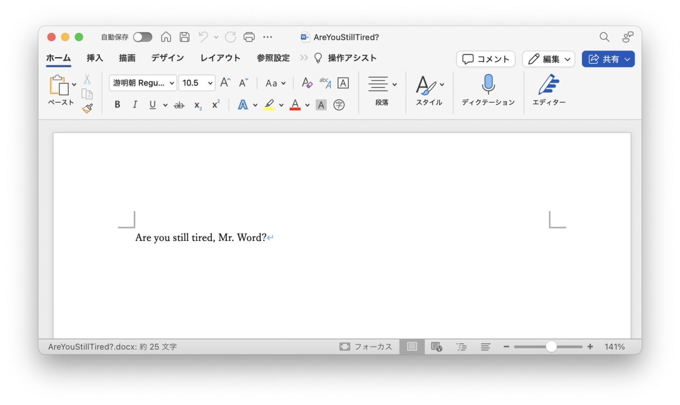
Task: Copy selection with the copy icon
Action: (x=87, y=94)
